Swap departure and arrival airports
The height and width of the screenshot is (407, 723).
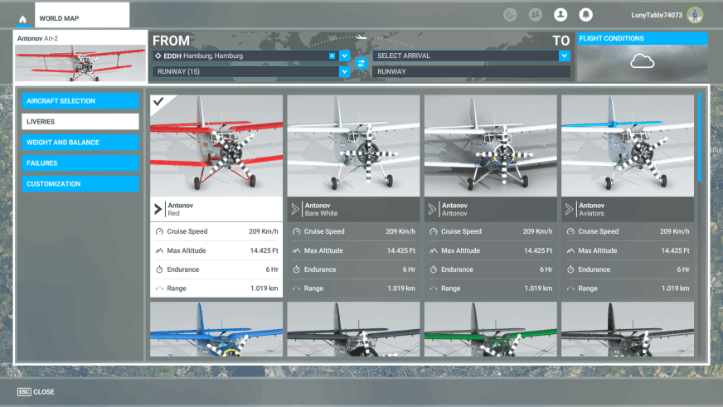(361, 63)
